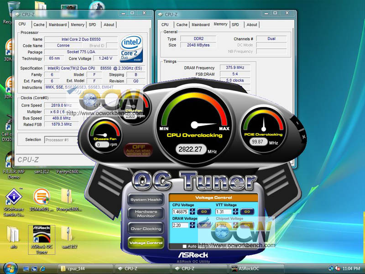
Task: Click the DRAM Voltage field showing 2.20
Action: 180,225
